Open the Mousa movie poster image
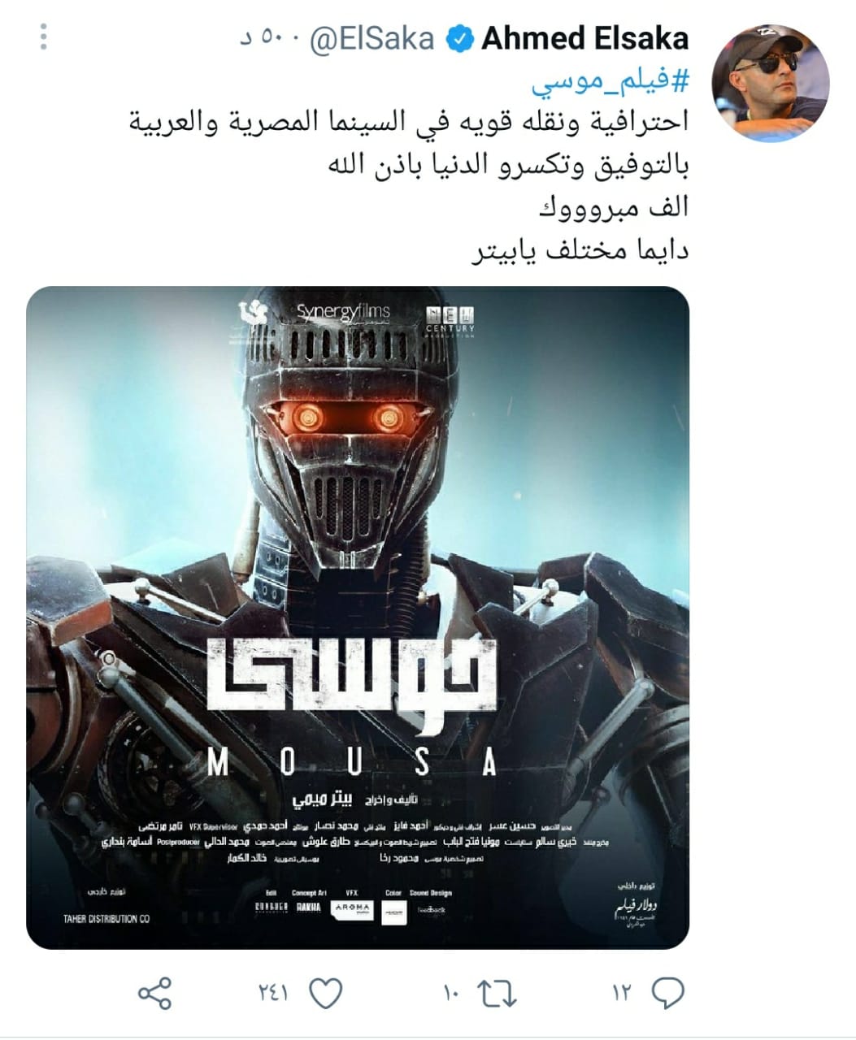 [358, 617]
